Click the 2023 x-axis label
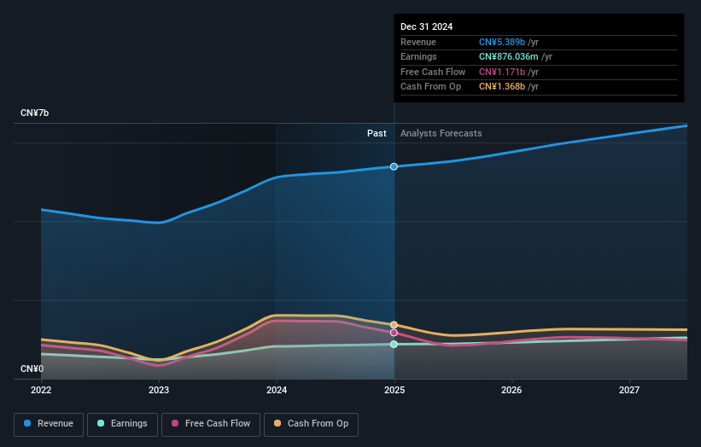This screenshot has width=701, height=447. click(x=159, y=391)
